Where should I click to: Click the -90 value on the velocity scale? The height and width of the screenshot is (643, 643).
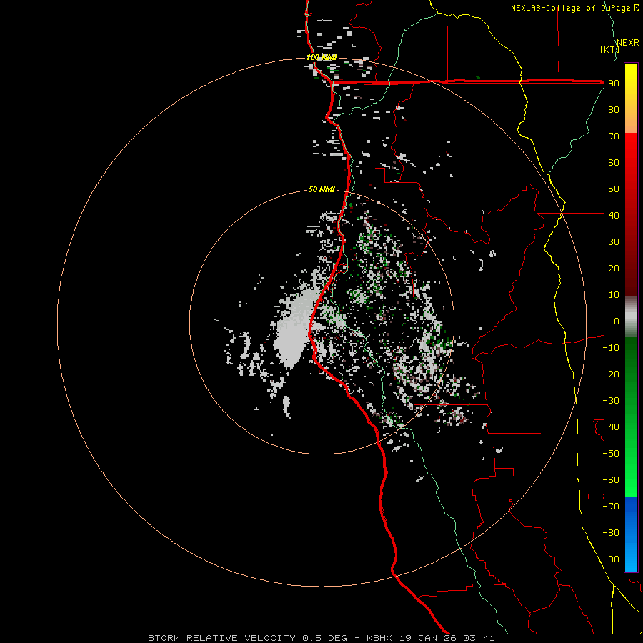pyautogui.click(x=611, y=559)
